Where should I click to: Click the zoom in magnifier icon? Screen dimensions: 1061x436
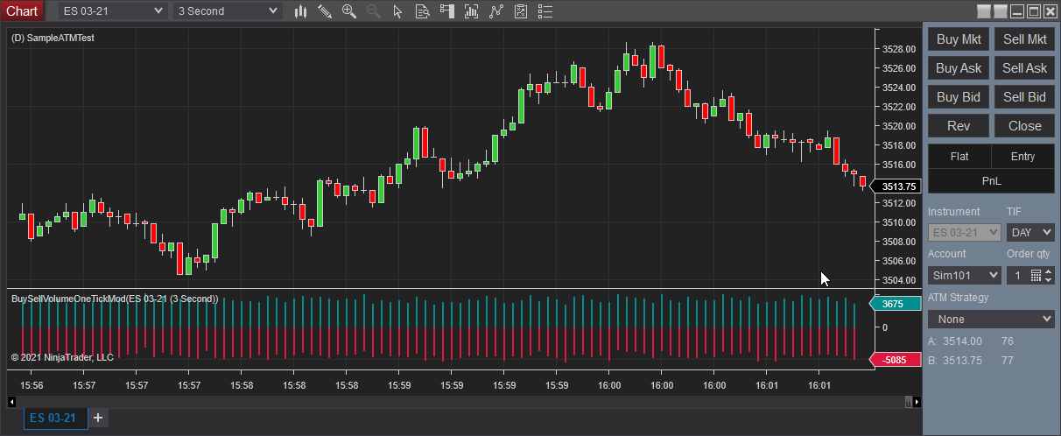click(349, 11)
